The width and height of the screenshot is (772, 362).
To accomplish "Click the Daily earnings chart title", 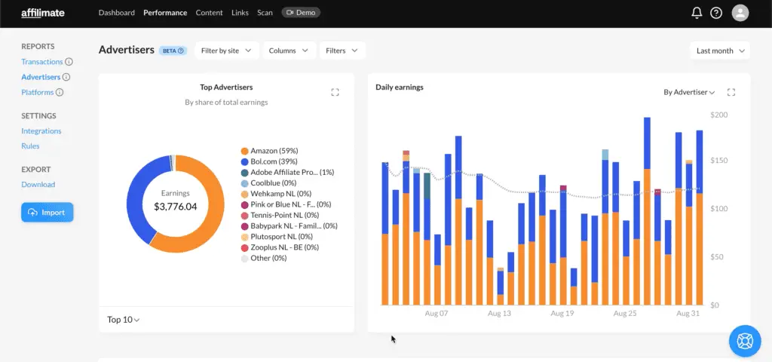I will pos(400,87).
